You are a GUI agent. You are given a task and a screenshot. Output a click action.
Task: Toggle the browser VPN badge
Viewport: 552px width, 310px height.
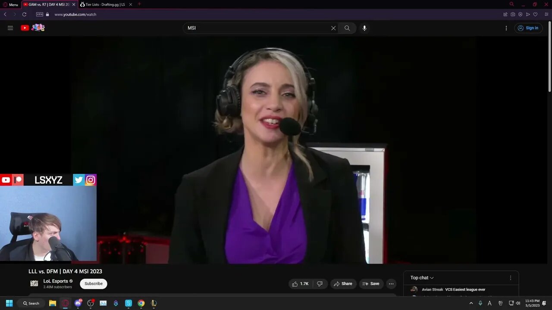click(x=40, y=14)
